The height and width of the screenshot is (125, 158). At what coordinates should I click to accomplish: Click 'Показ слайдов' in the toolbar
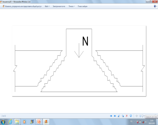(x=82, y=6)
